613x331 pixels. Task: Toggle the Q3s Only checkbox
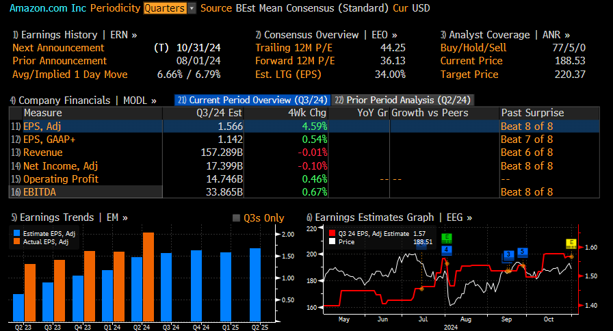coord(236,218)
